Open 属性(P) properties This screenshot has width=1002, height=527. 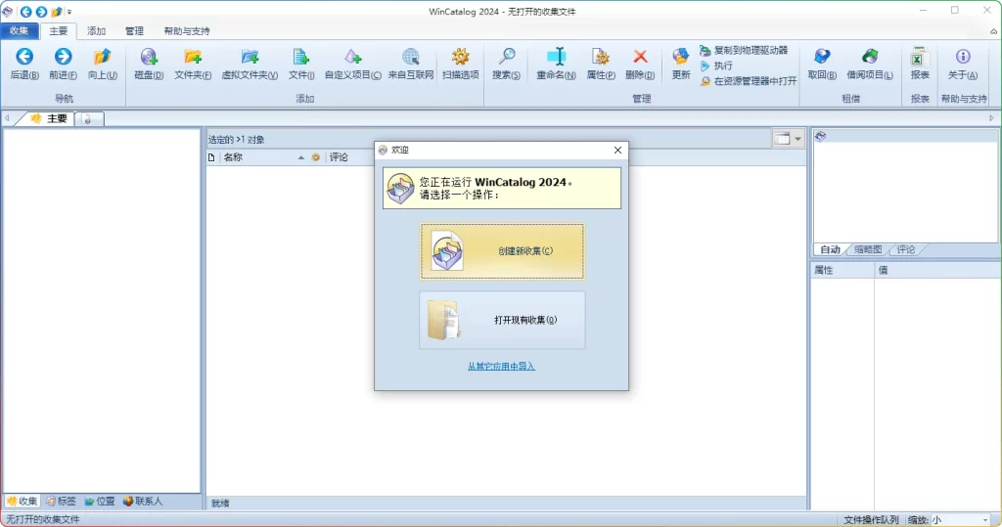601,64
